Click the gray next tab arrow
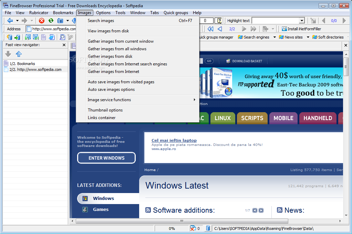352x234 pixels. [244, 29]
